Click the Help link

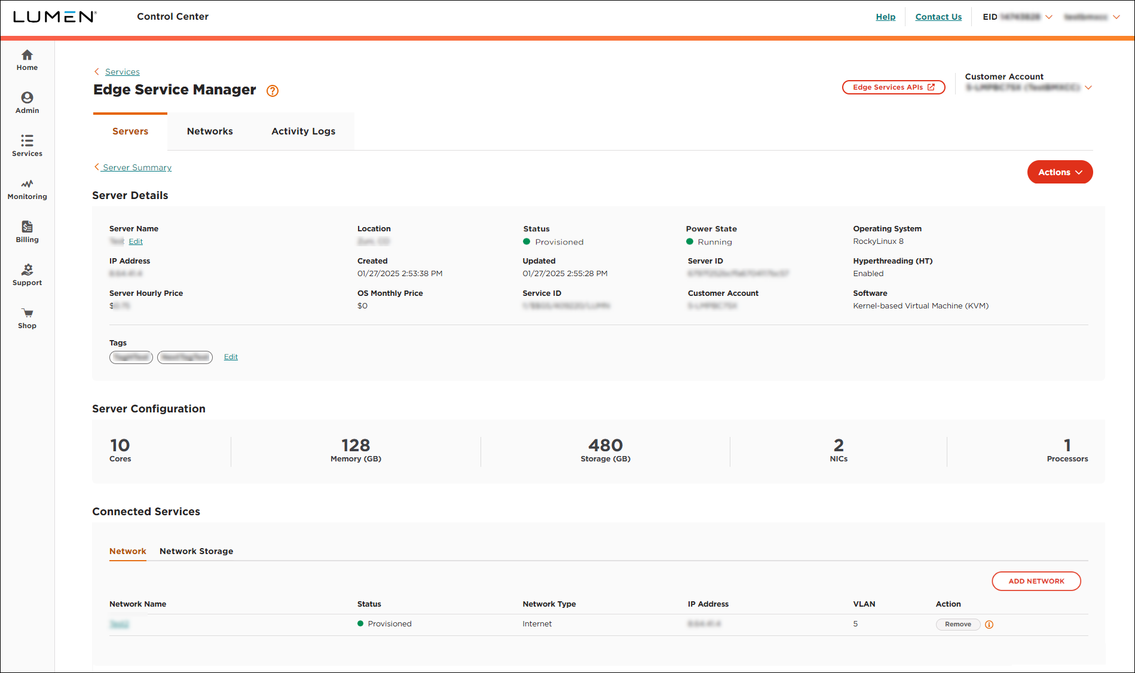(x=886, y=17)
